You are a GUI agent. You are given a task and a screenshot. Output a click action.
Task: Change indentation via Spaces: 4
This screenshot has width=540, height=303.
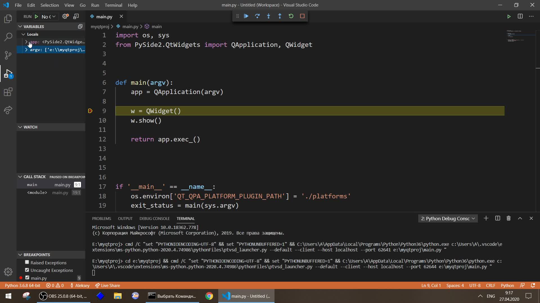point(455,285)
